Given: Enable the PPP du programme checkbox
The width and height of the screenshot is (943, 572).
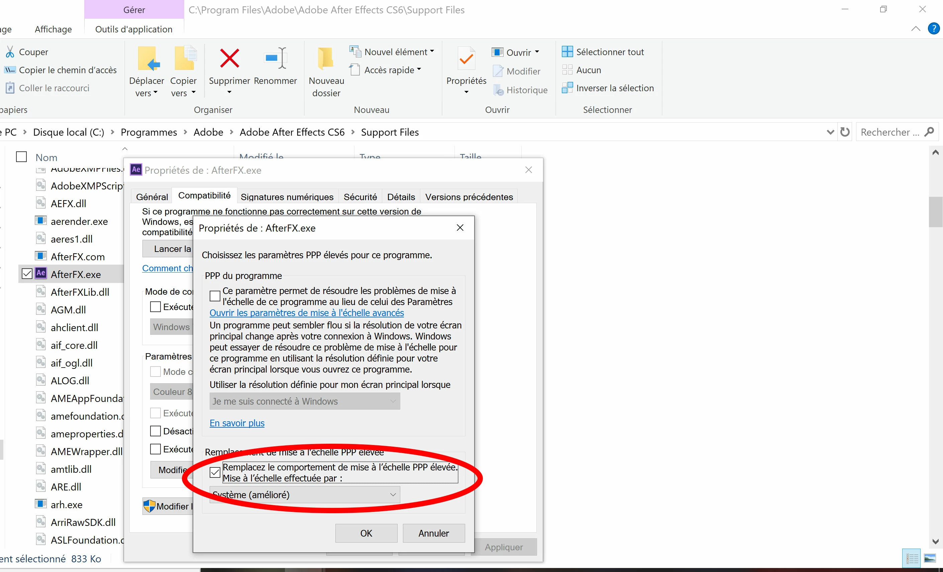Looking at the screenshot, I should pyautogui.click(x=215, y=296).
